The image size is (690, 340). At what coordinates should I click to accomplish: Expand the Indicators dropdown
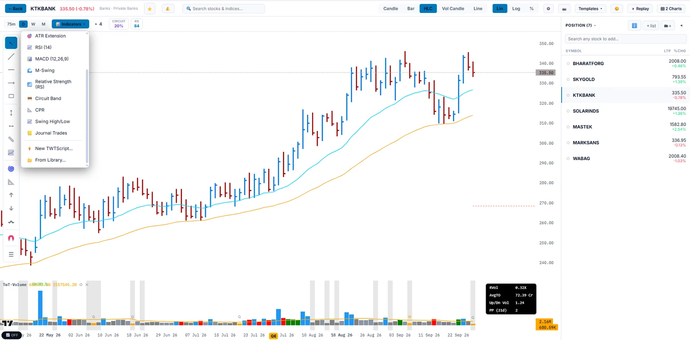(70, 24)
